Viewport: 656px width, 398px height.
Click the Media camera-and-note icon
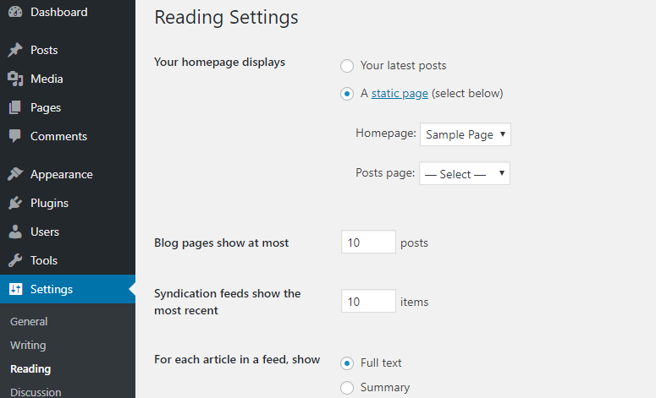[15, 79]
